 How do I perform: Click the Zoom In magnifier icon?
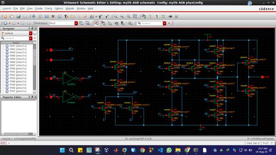pos(116,16)
